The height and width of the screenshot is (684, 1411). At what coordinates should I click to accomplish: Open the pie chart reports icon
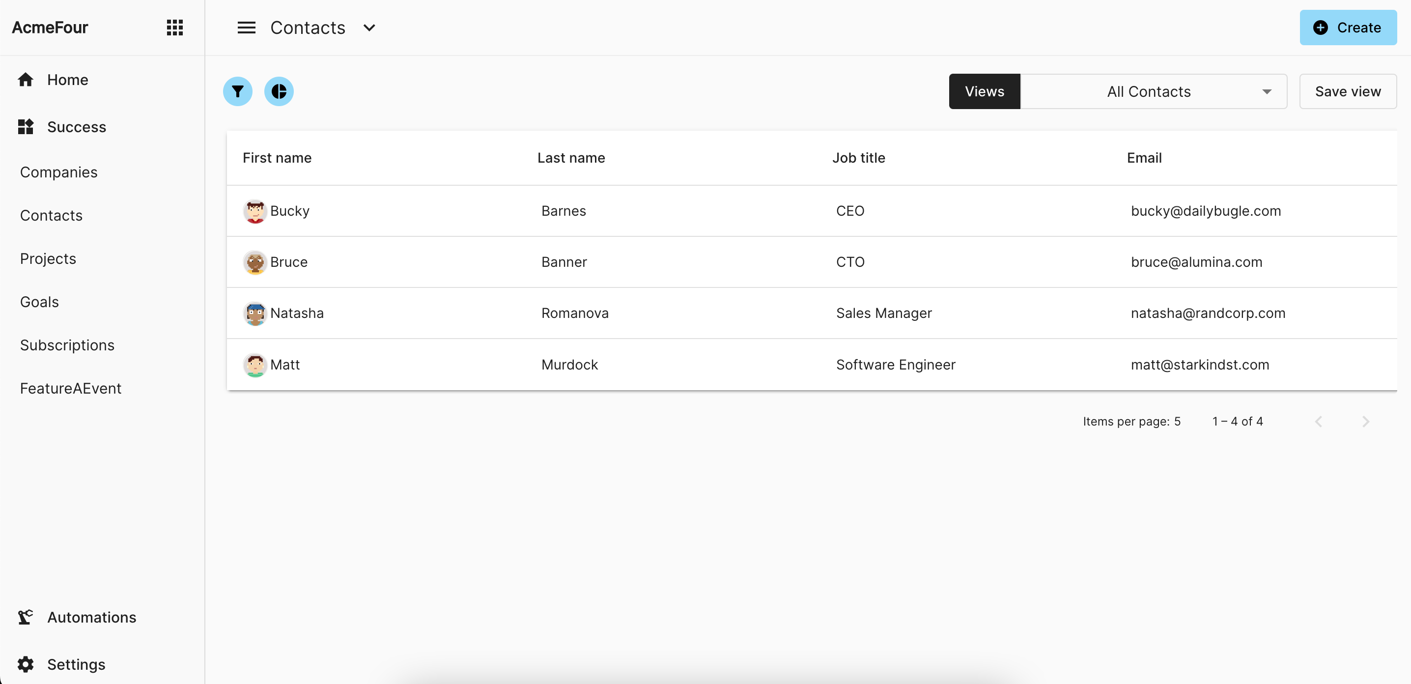tap(279, 91)
